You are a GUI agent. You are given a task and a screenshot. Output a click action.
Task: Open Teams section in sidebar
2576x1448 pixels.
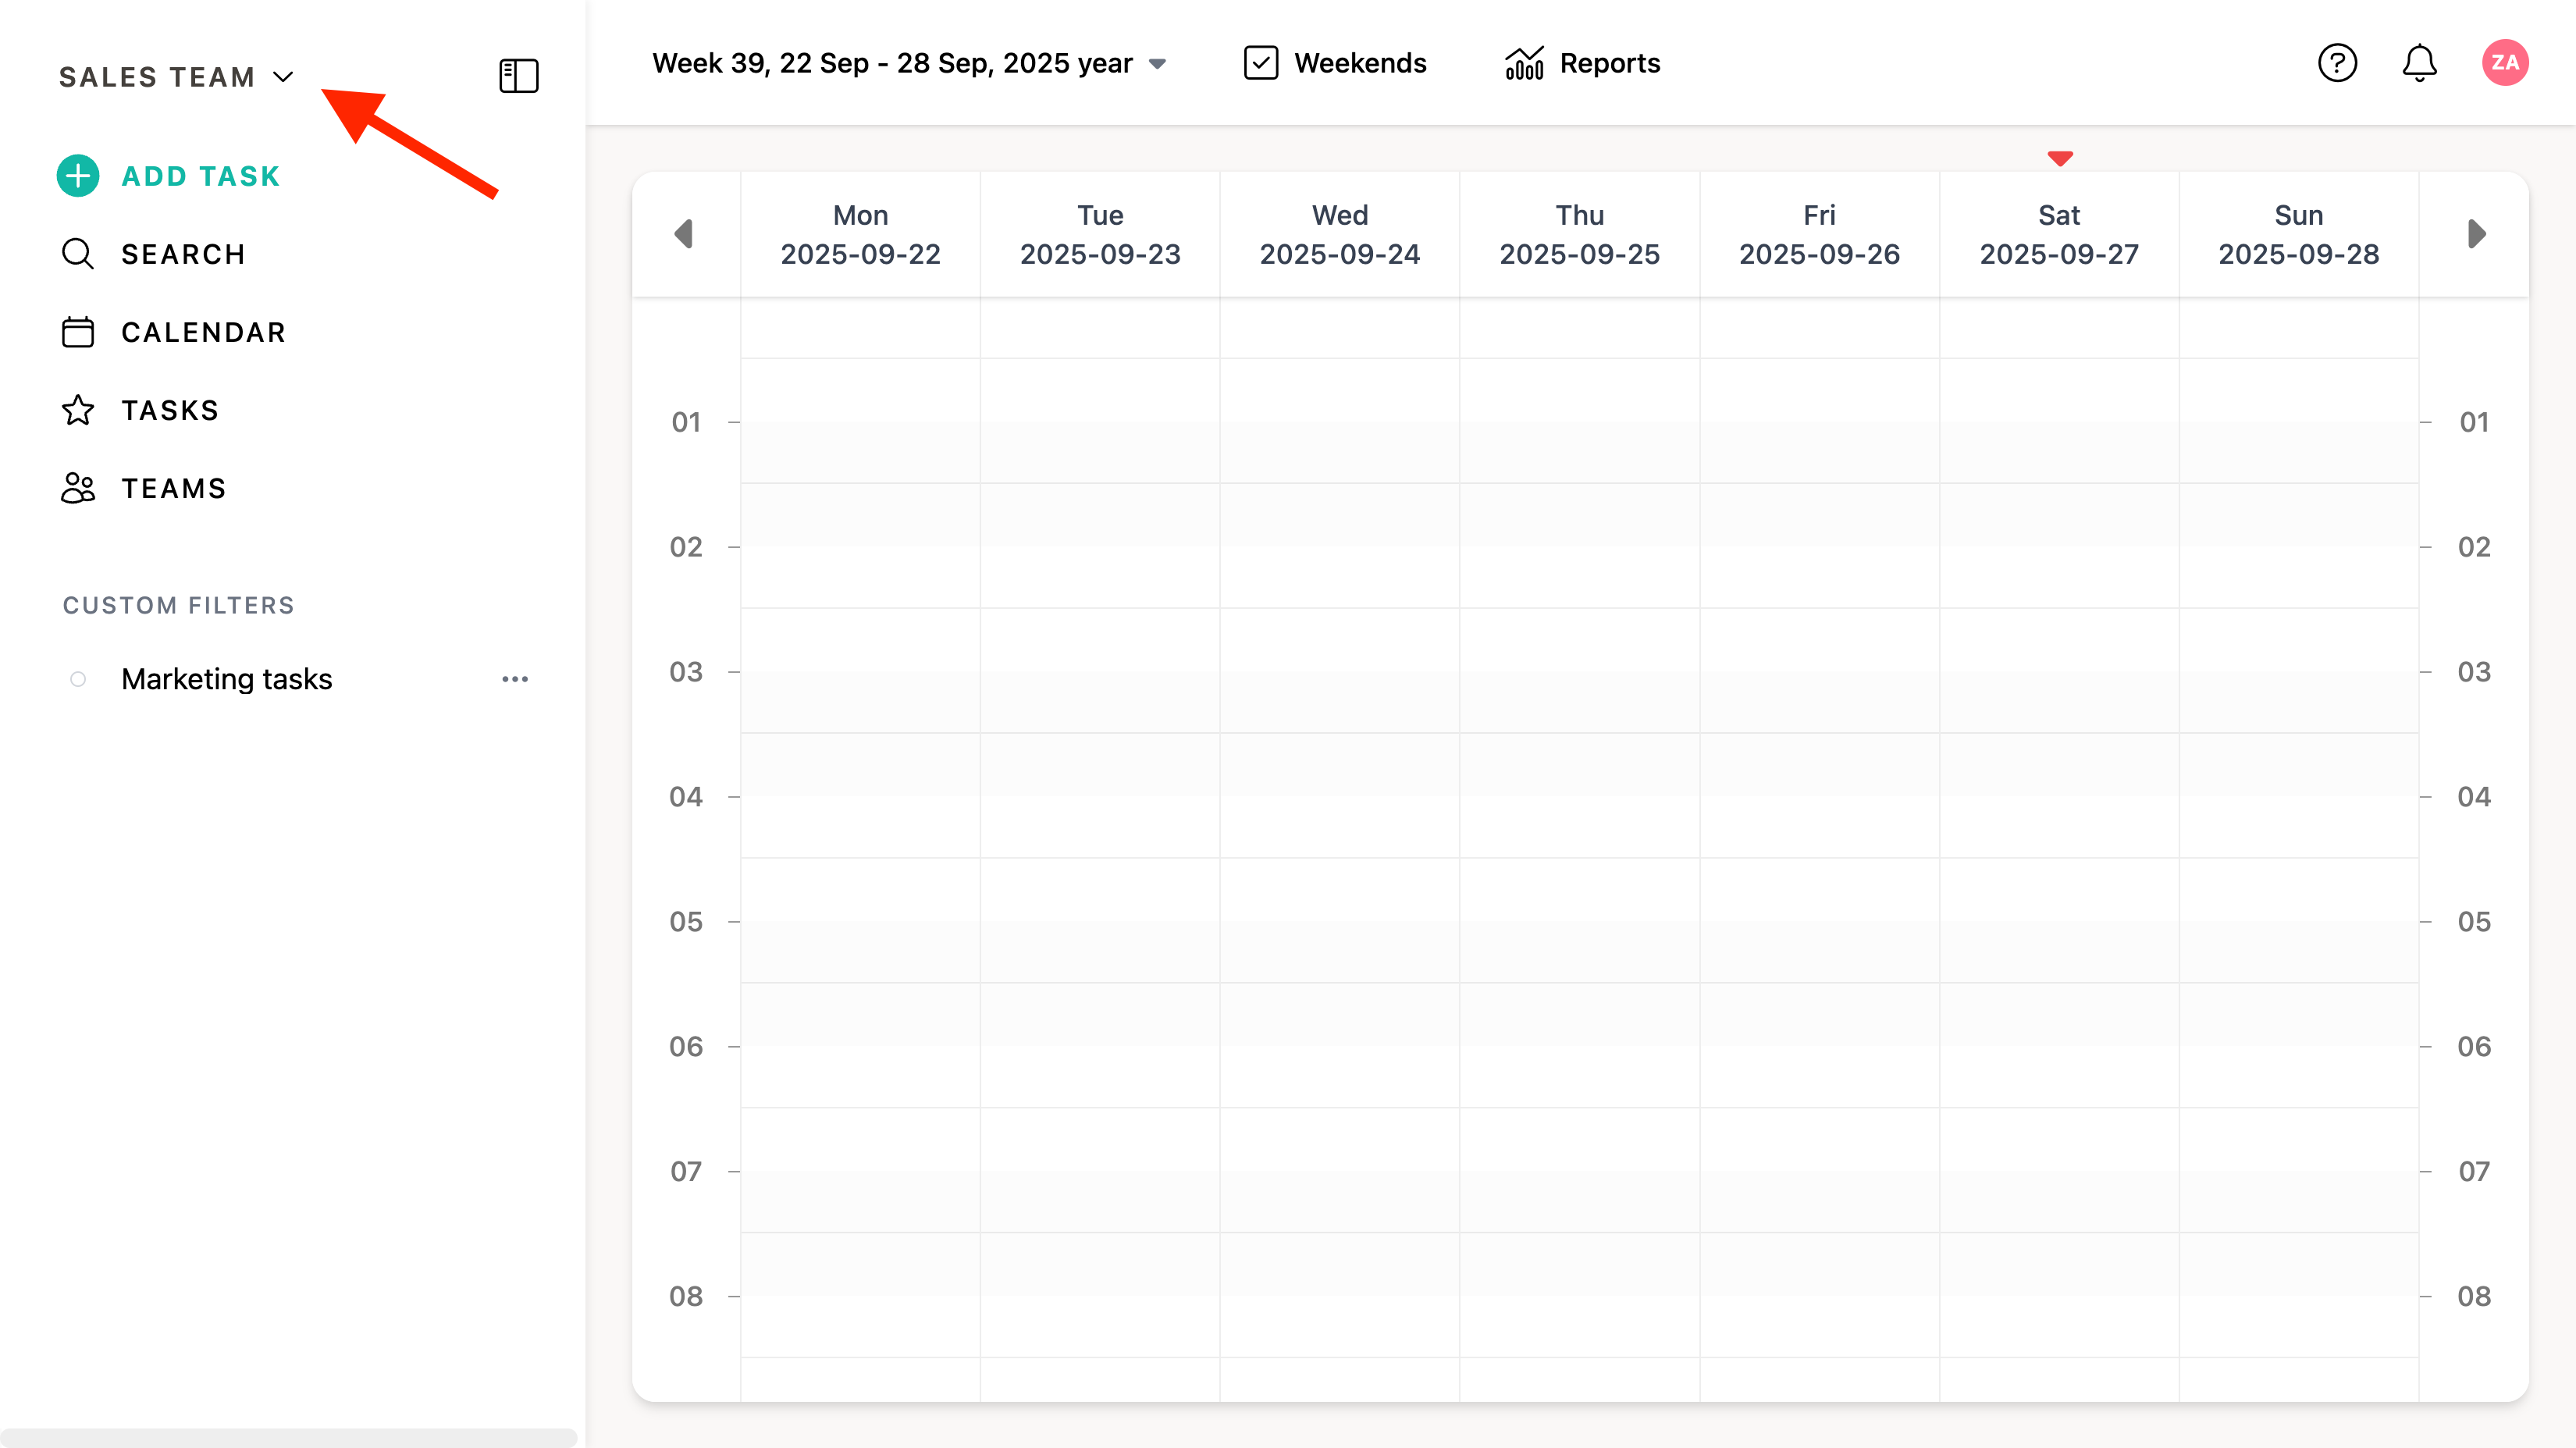[174, 488]
